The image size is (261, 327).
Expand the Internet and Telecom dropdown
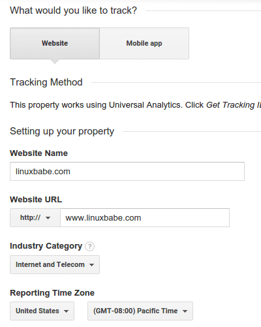tap(55, 264)
